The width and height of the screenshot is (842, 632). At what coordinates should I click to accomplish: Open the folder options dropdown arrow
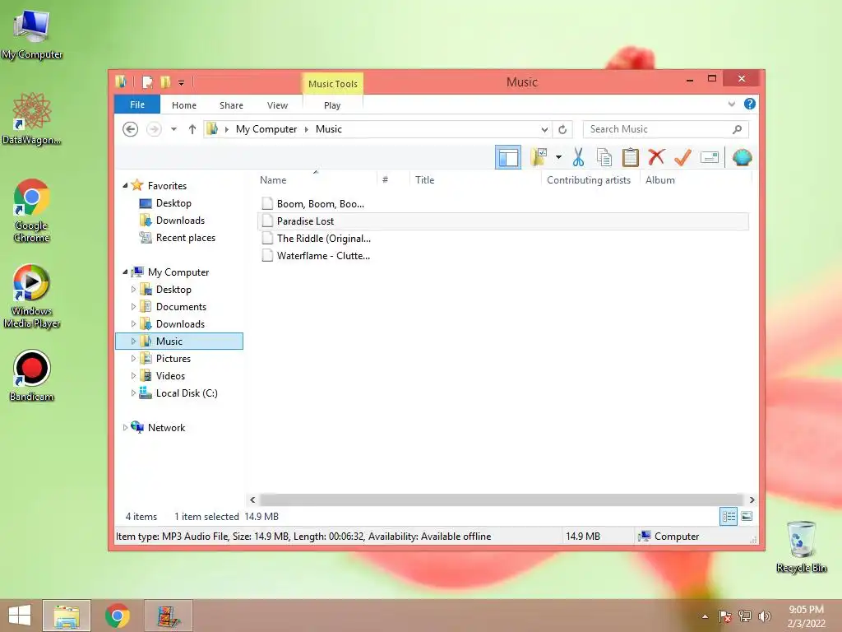[x=558, y=157]
